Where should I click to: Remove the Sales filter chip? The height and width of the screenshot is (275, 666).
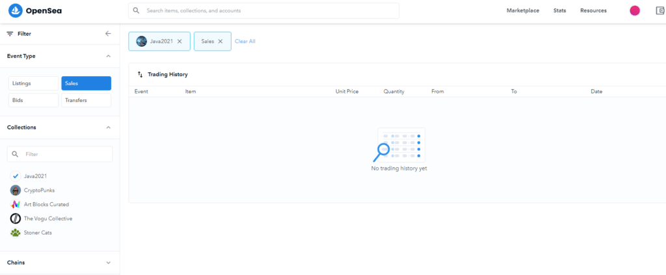click(x=220, y=42)
